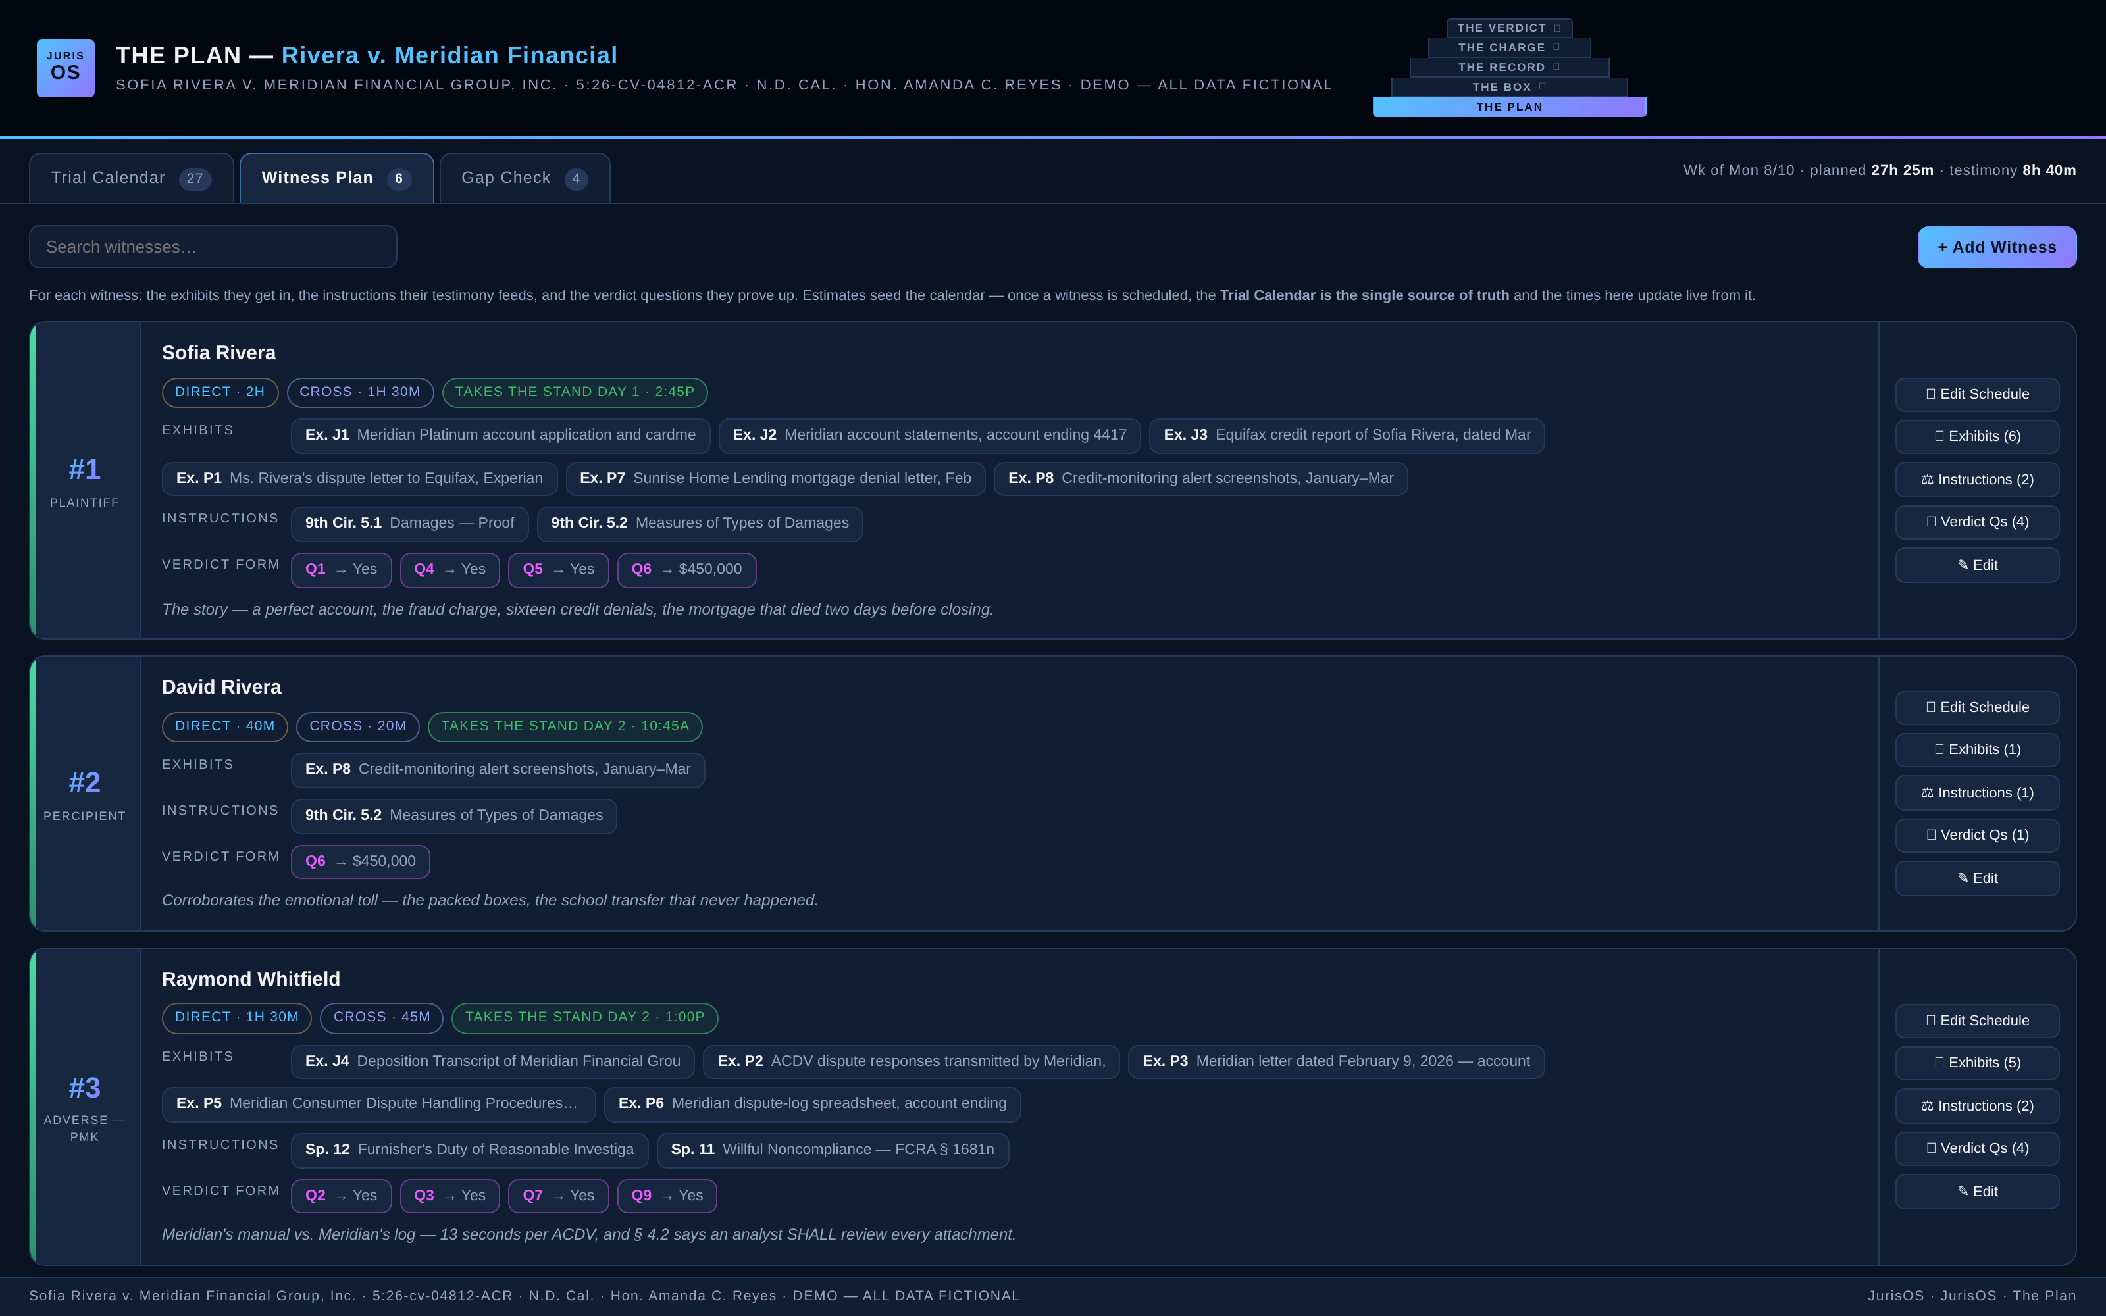The image size is (2106, 1316).
Task: Open Sp. 12 Furnisher's Duty instruction chip
Action: (x=470, y=1151)
